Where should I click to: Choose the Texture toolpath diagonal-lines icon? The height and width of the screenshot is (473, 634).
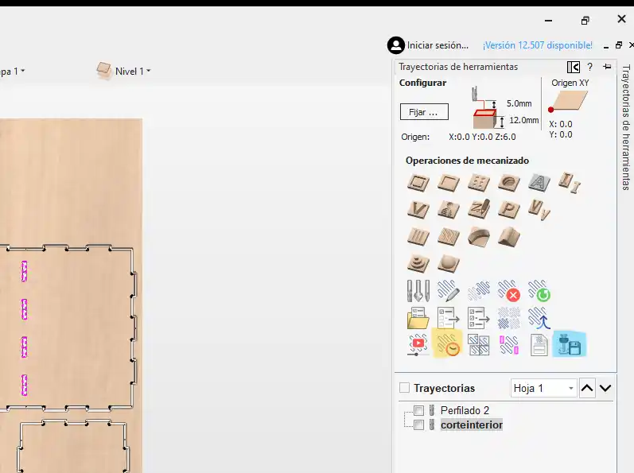point(449,236)
